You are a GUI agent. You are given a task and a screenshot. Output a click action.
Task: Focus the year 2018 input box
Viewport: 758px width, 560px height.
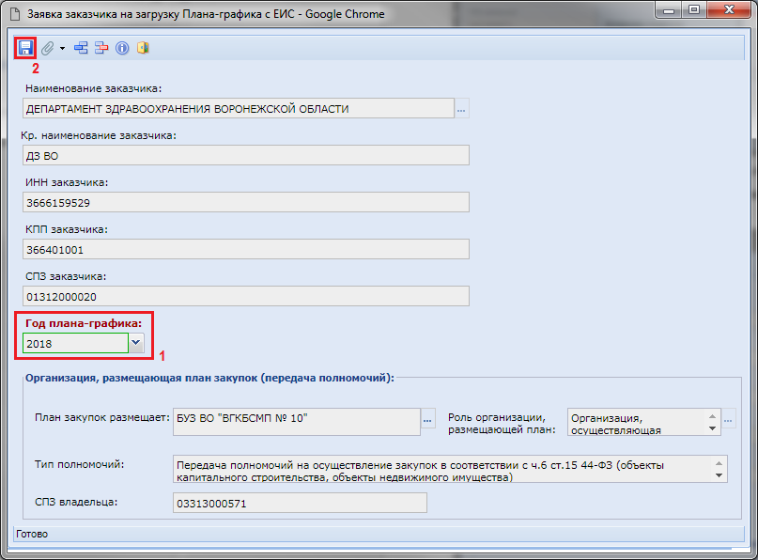[75, 343]
